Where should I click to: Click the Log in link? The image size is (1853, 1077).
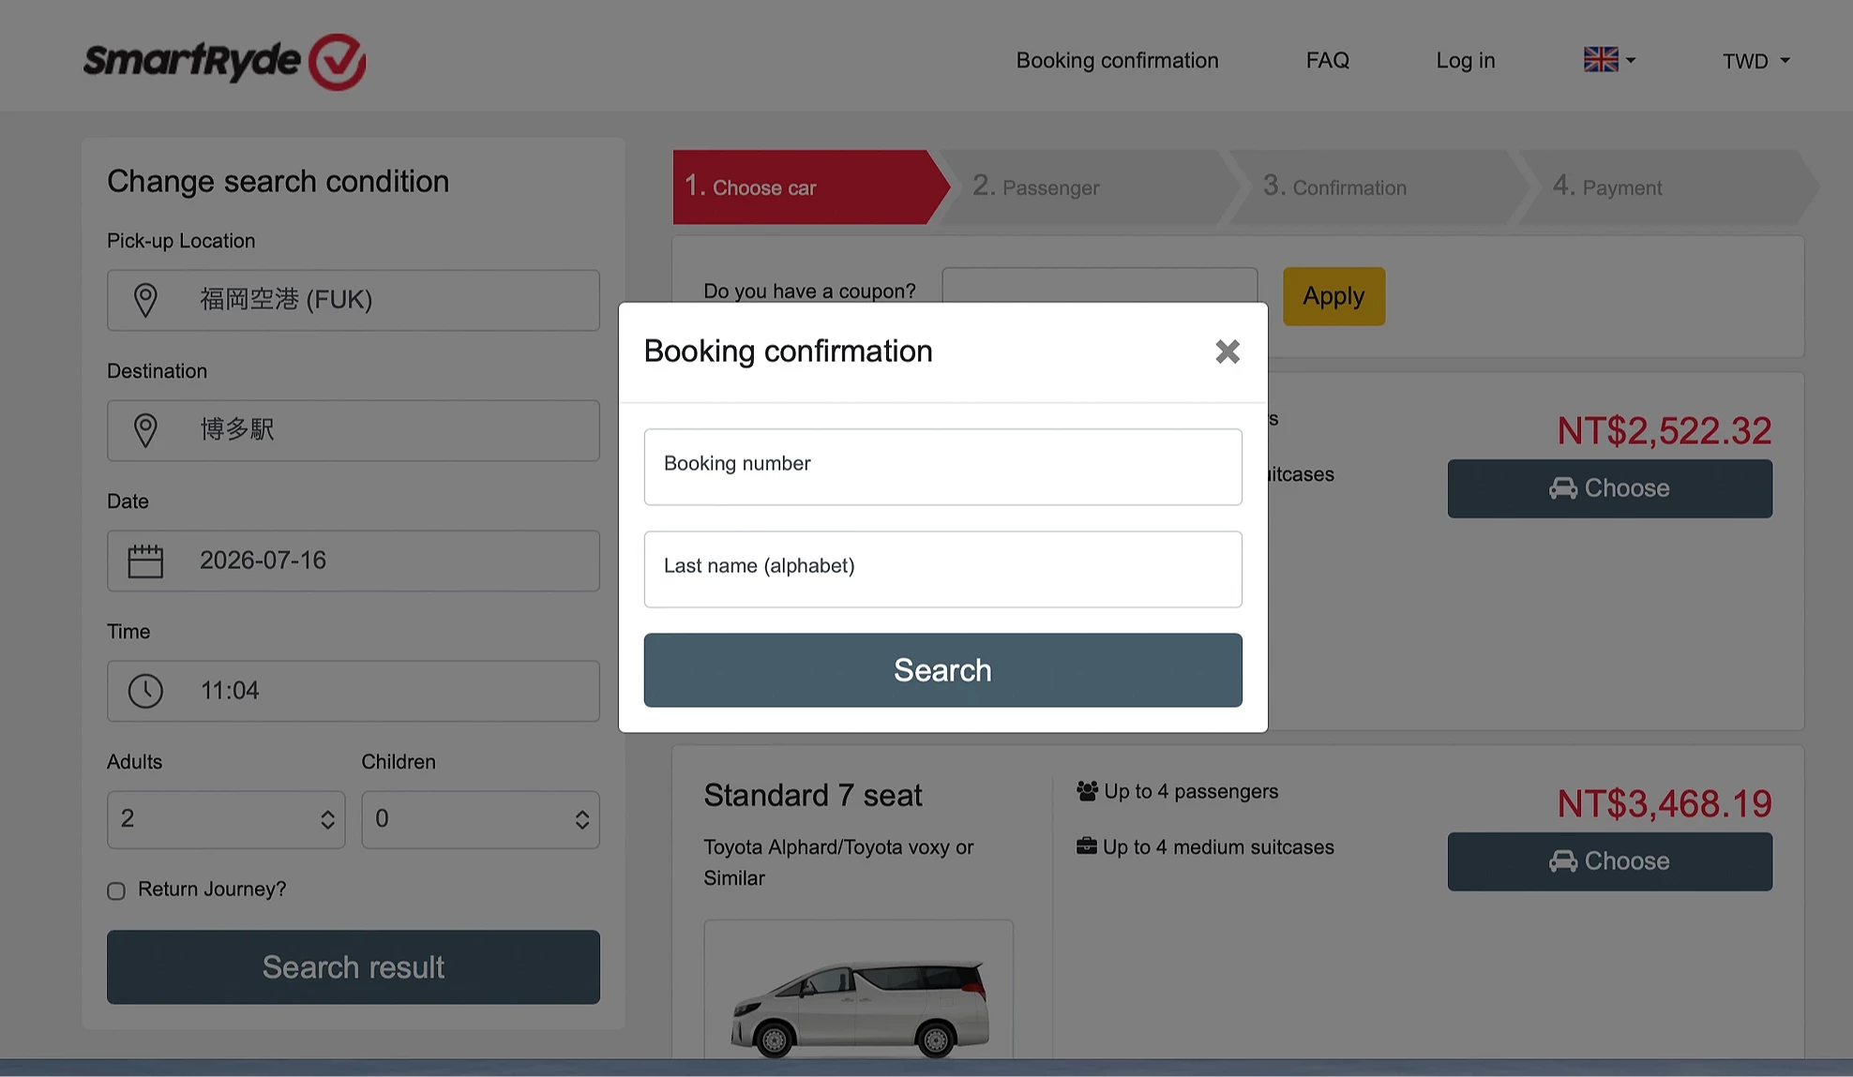(x=1465, y=61)
